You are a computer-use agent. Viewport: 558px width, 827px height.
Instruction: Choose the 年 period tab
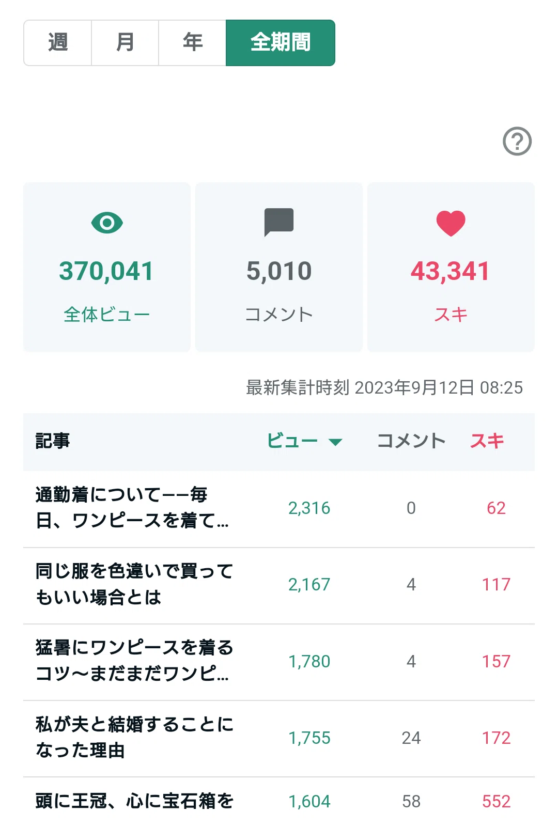[x=192, y=43]
